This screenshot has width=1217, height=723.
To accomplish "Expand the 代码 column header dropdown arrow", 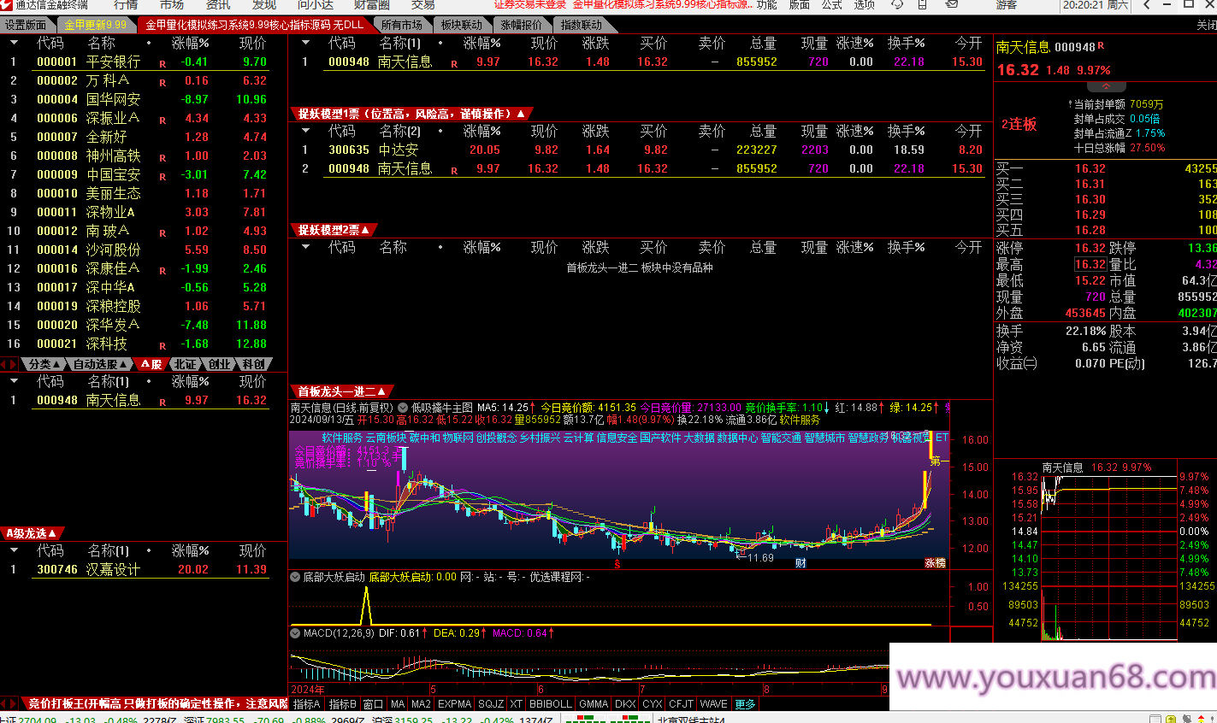I will (x=306, y=44).
